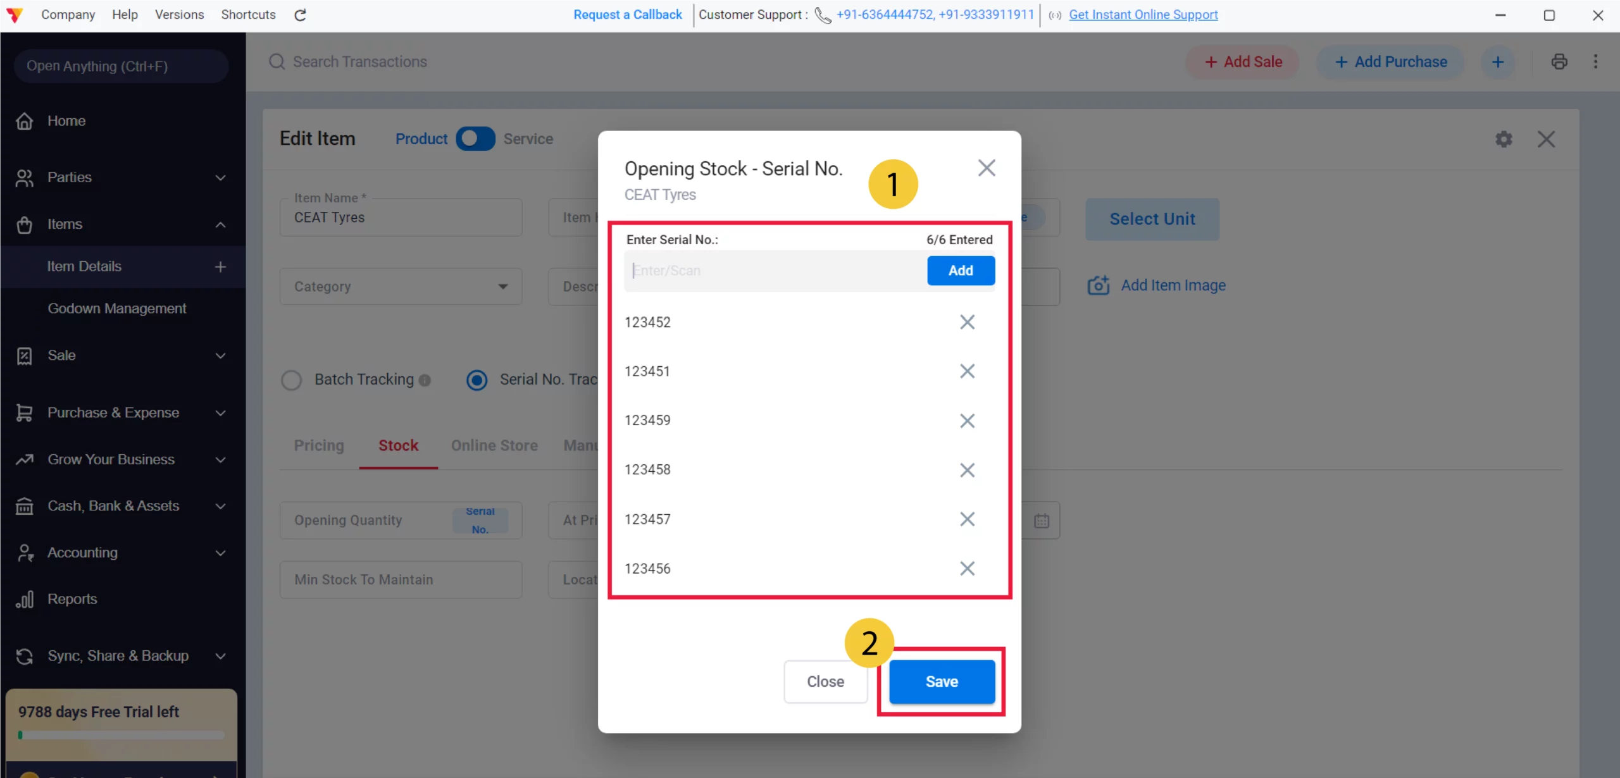The image size is (1620, 778).
Task: Click the print icon in toolbar
Action: 1559,61
